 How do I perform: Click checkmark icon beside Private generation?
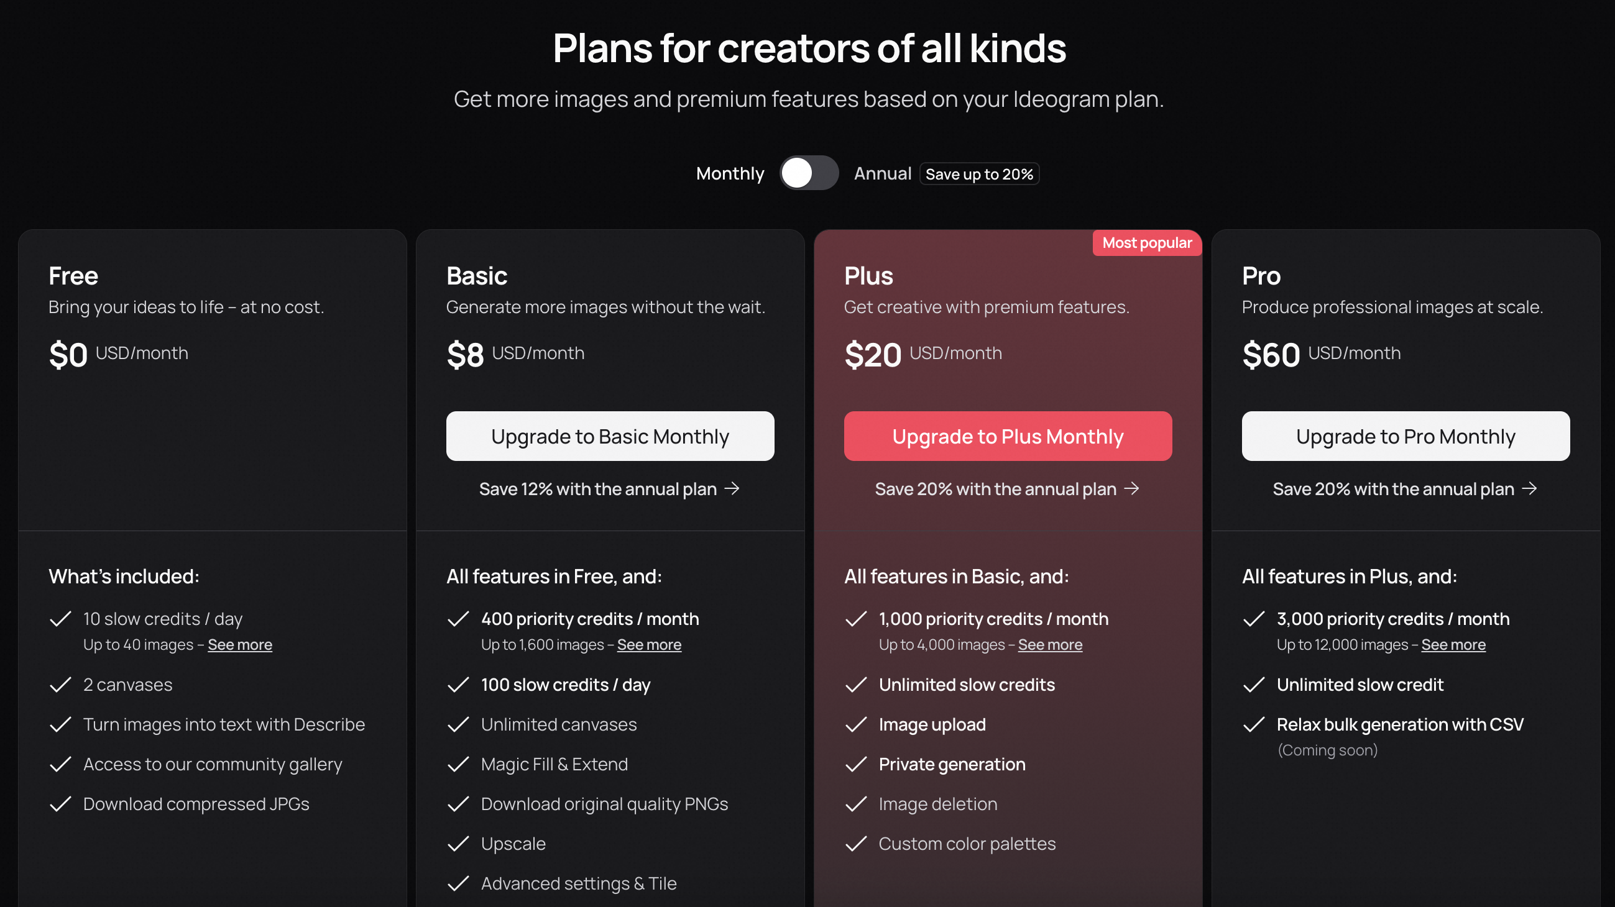[x=856, y=764]
